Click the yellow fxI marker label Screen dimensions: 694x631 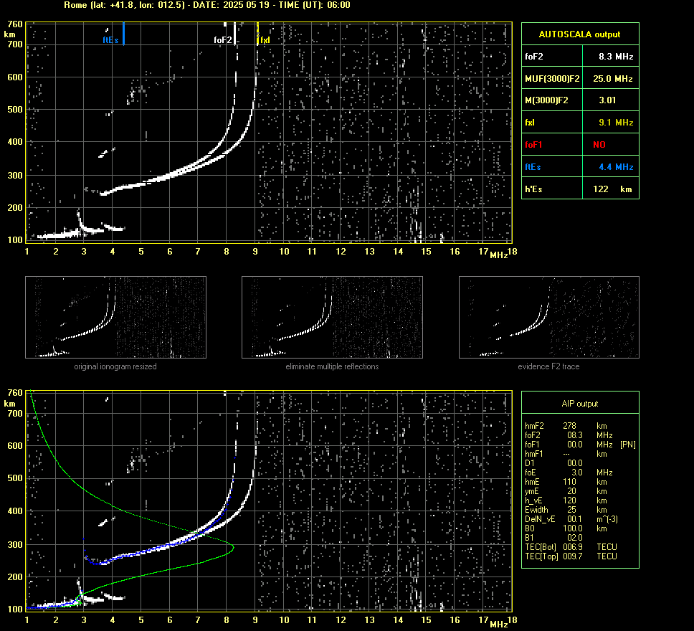(x=265, y=40)
